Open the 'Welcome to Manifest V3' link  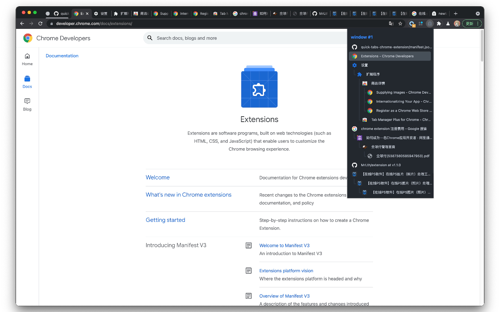pos(284,245)
